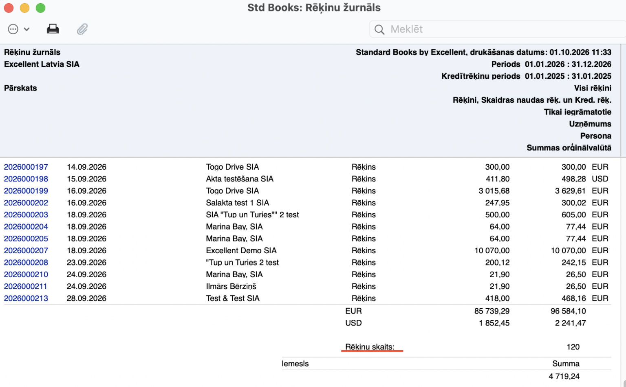The width and height of the screenshot is (626, 387).
Task: Click the Tikai iegrāmatotie filter text
Action: 578,112
